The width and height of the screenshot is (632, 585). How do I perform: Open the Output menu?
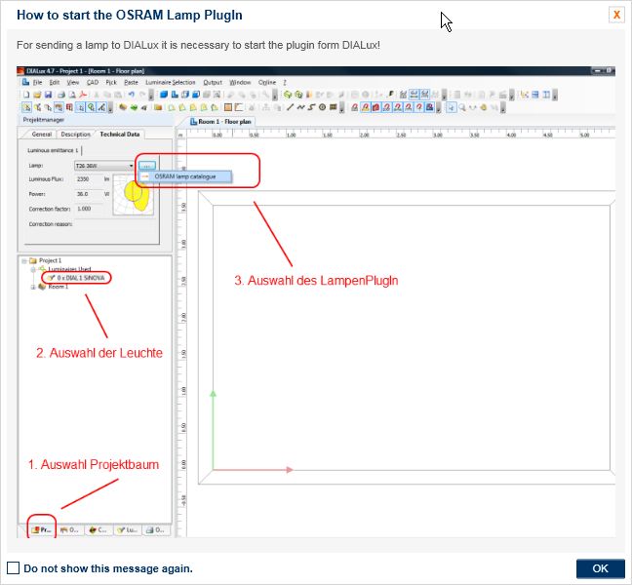[x=213, y=83]
